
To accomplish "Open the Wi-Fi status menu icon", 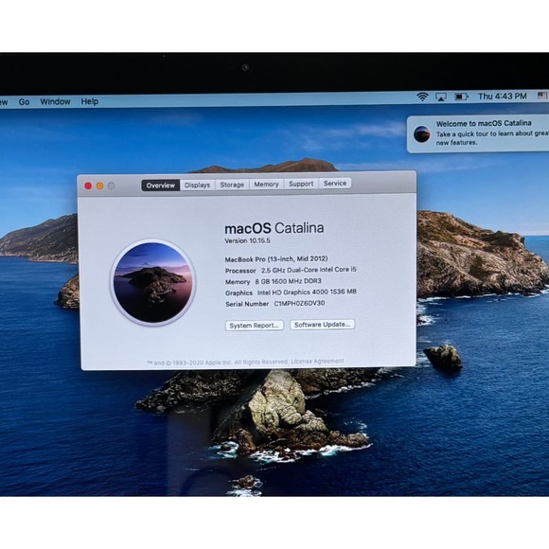I will [x=422, y=97].
